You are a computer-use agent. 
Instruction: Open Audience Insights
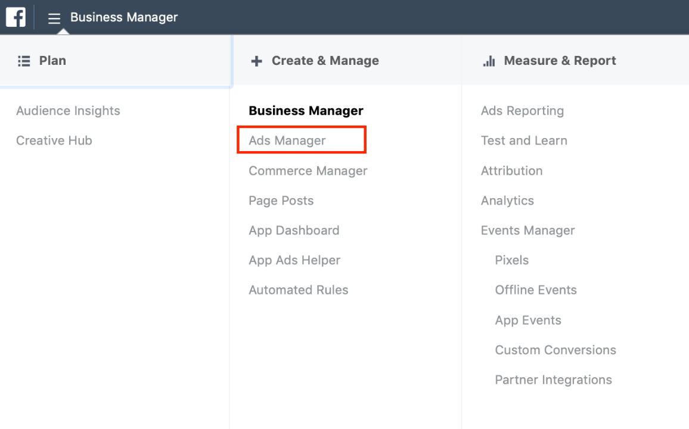click(x=68, y=111)
